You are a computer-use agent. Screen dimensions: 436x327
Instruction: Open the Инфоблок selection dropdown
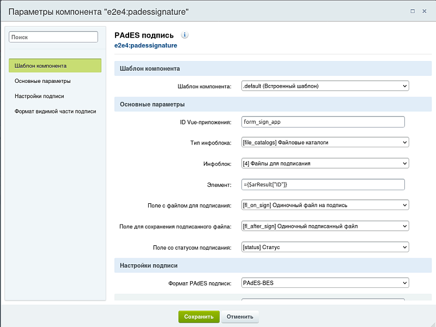click(325, 163)
